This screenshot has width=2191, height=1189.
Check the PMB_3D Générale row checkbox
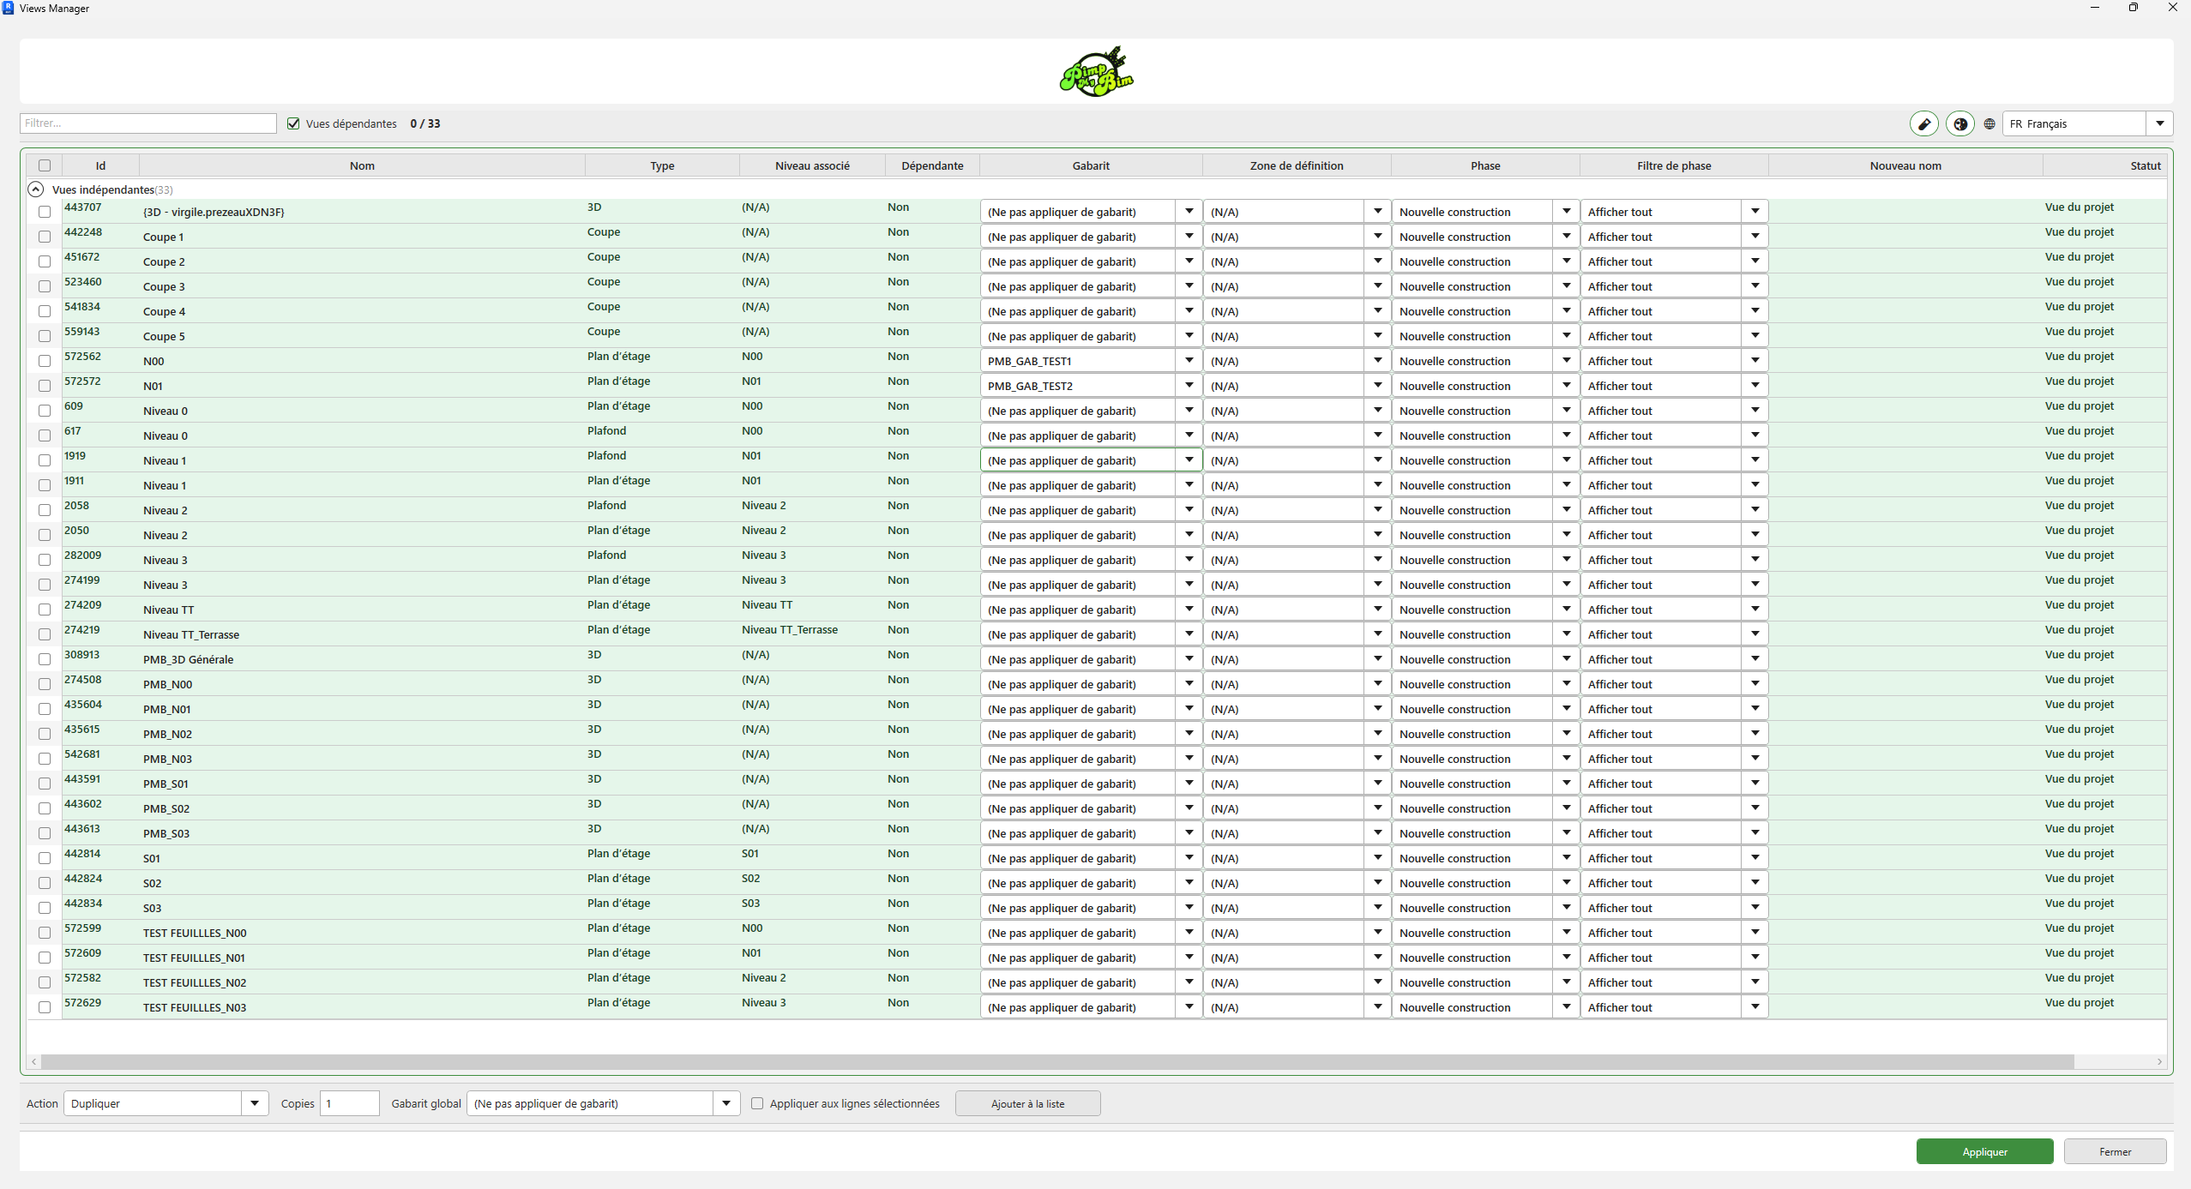click(45, 659)
